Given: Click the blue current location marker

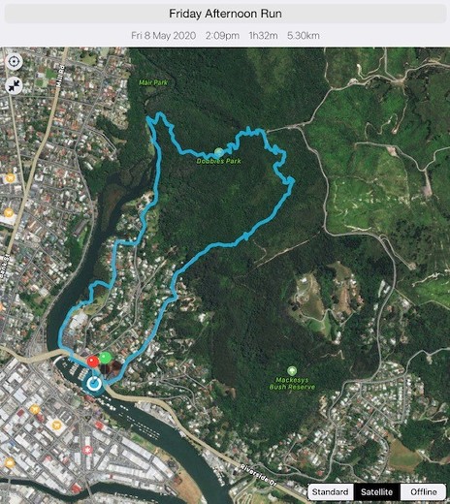Looking at the screenshot, I should [94, 384].
